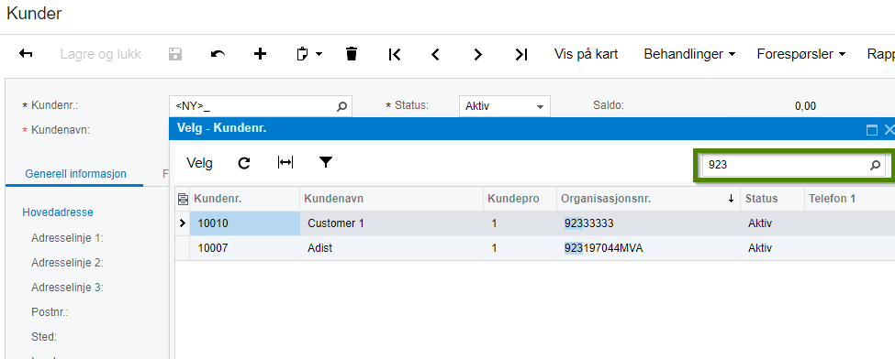This screenshot has width=895, height=359.
Task: Go to first record icon
Action: point(394,54)
